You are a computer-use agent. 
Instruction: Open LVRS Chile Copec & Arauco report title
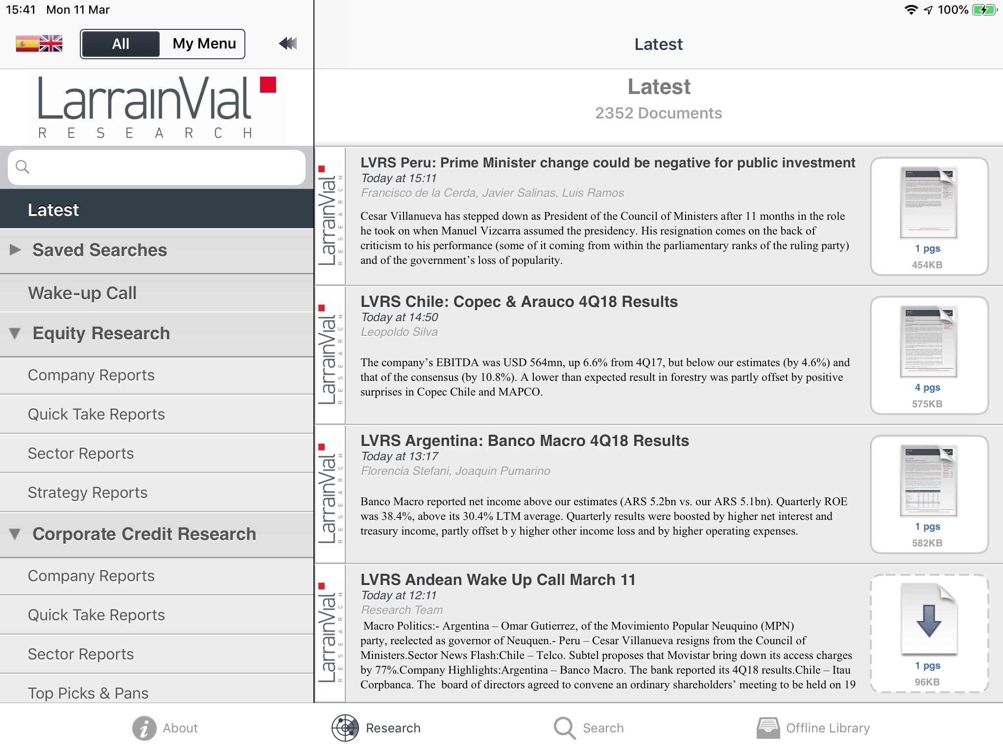tap(519, 302)
